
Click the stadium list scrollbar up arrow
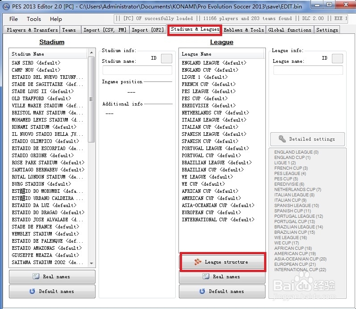pyautogui.click(x=91, y=53)
